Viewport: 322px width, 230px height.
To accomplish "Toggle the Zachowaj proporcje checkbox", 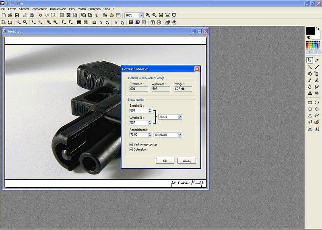I will [x=131, y=144].
